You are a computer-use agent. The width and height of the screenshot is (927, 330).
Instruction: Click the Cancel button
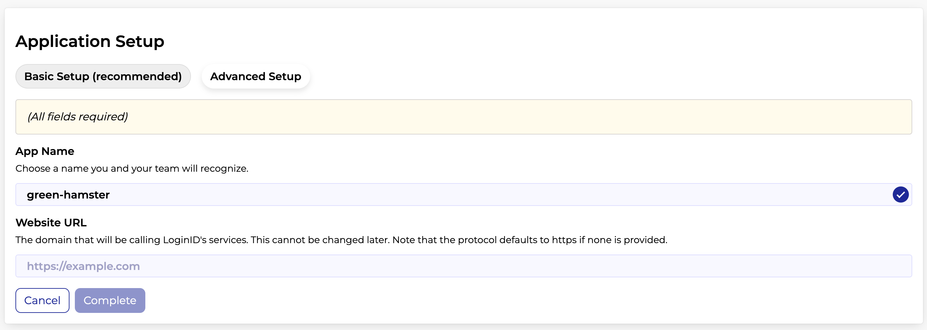pos(43,300)
